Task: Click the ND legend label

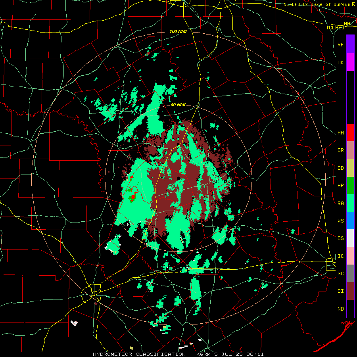Action: (340, 309)
